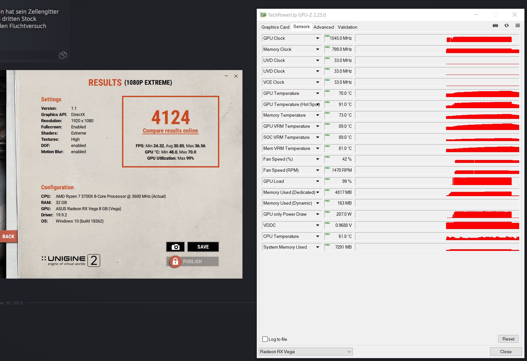Click the 1470 RPM fan speed value

(342, 170)
